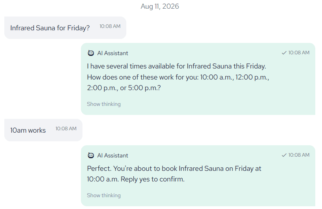Click the delivered checkmark on first AI reply
The height and width of the screenshot is (209, 322).
coord(284,53)
